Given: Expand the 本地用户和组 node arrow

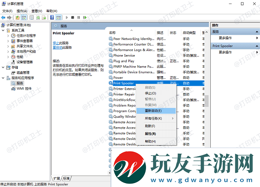Looking at the screenshot, I should (x=8, y=52).
